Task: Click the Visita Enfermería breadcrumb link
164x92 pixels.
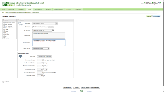Action: click(x=27, y=13)
